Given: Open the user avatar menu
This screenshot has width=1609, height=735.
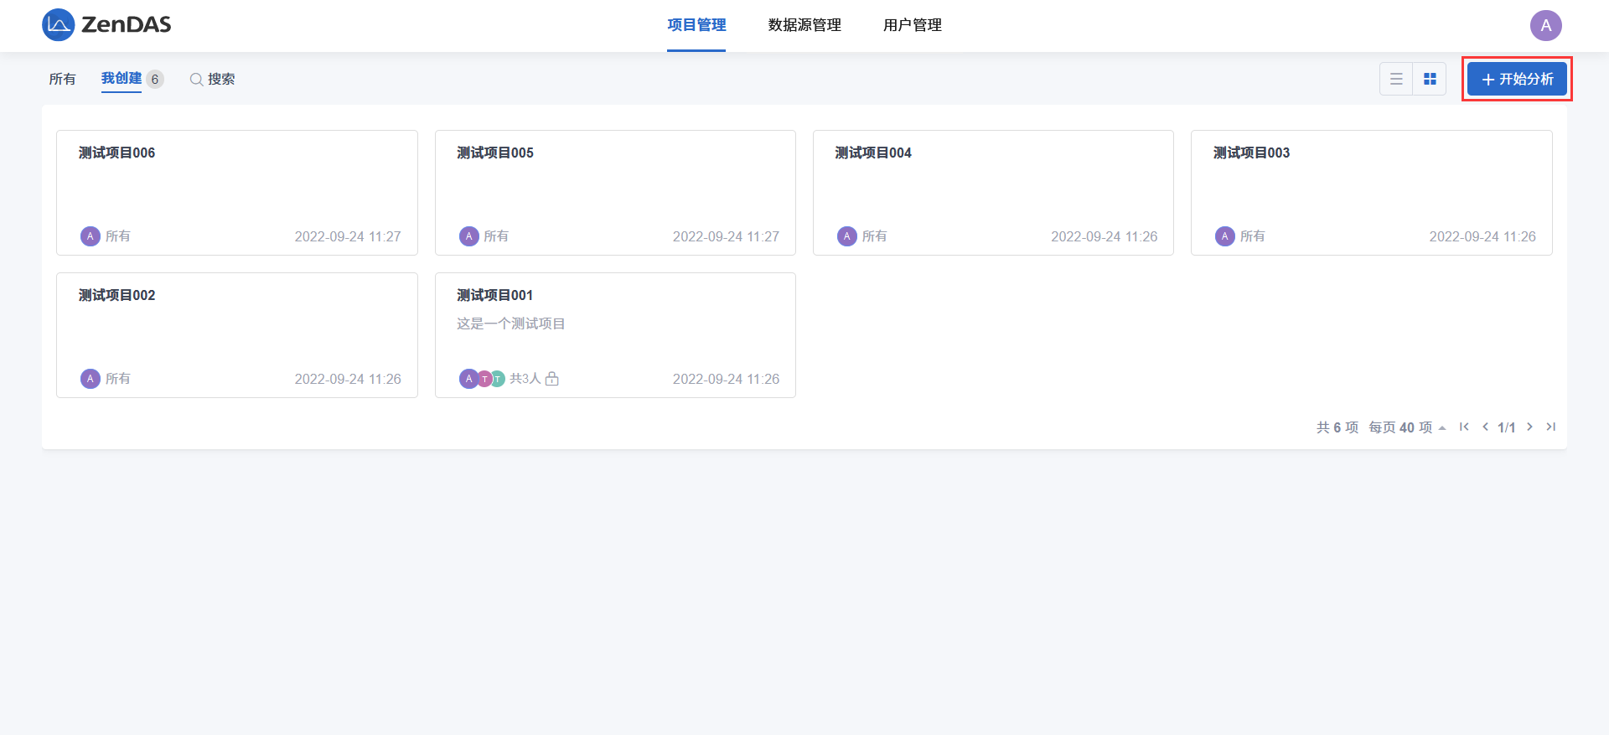Looking at the screenshot, I should [x=1545, y=25].
